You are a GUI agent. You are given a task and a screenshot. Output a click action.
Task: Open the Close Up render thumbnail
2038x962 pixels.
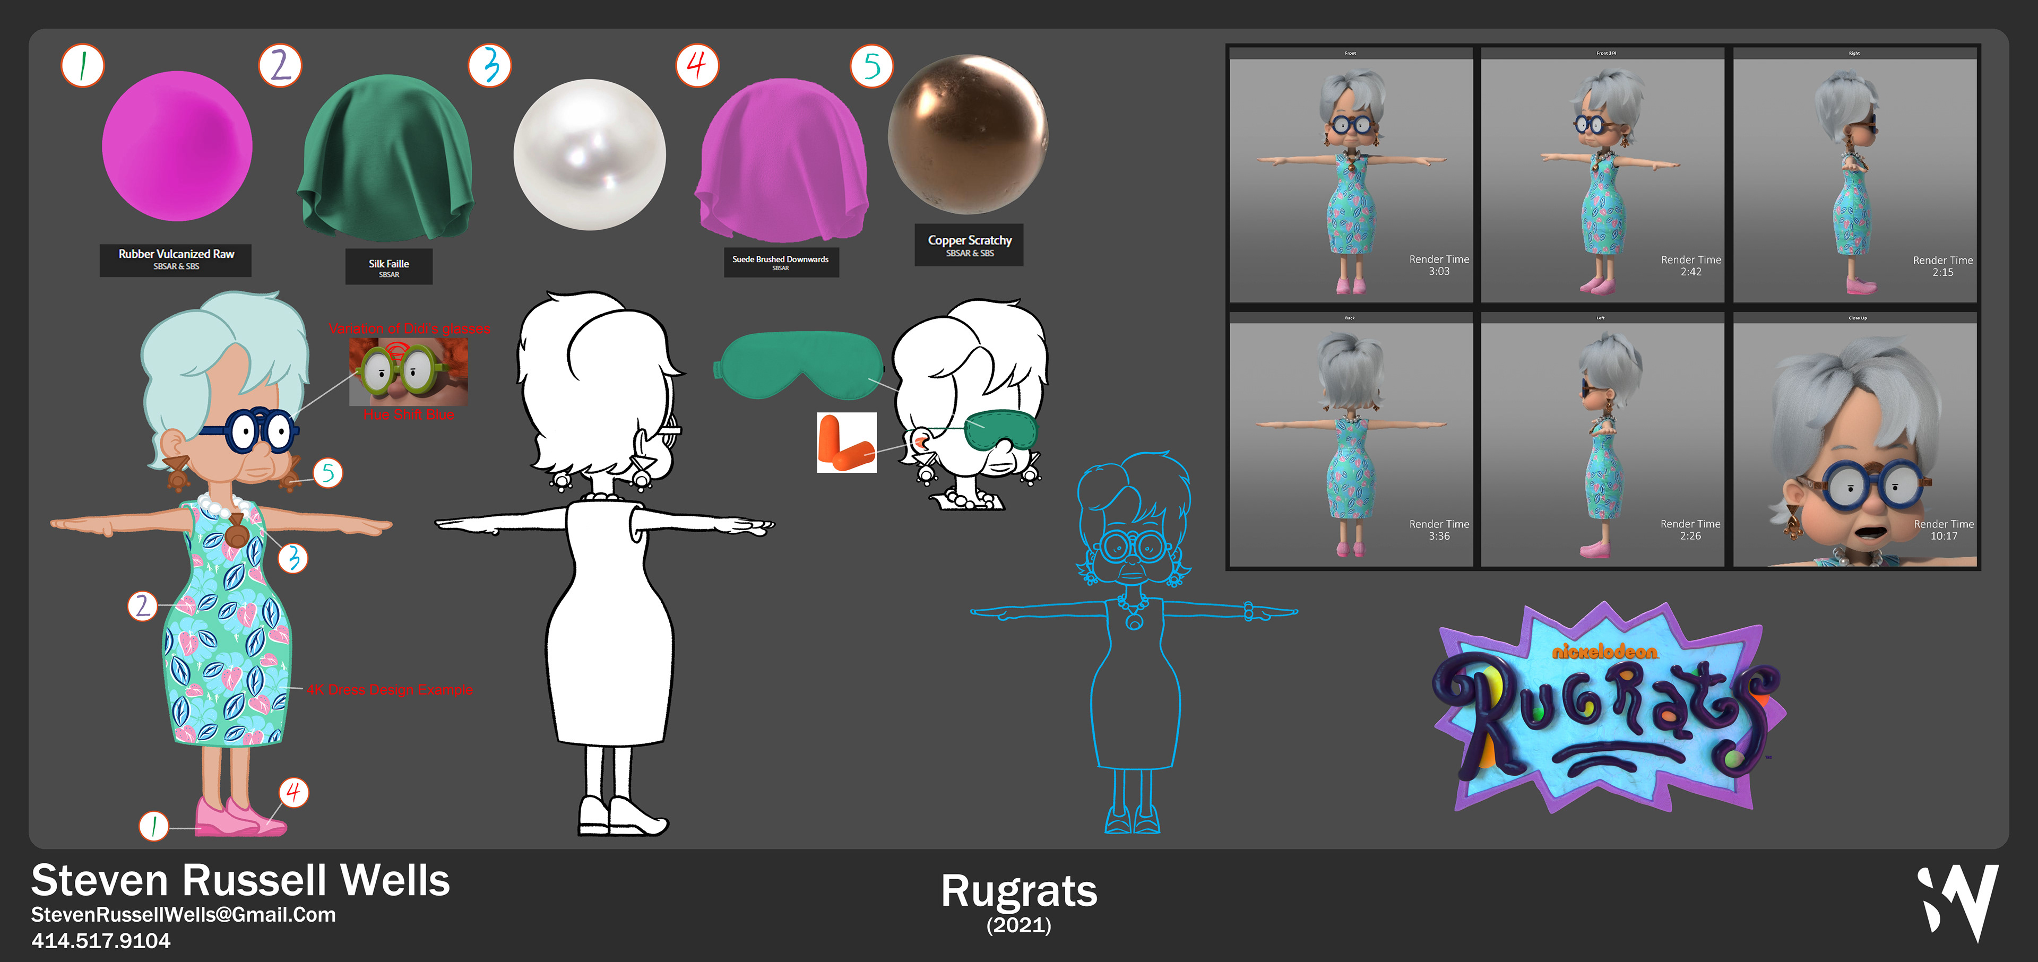1854,440
